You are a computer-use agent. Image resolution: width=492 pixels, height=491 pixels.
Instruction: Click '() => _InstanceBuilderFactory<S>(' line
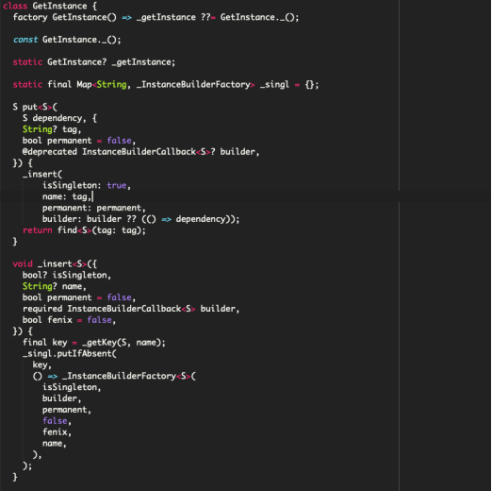pyautogui.click(x=114, y=376)
